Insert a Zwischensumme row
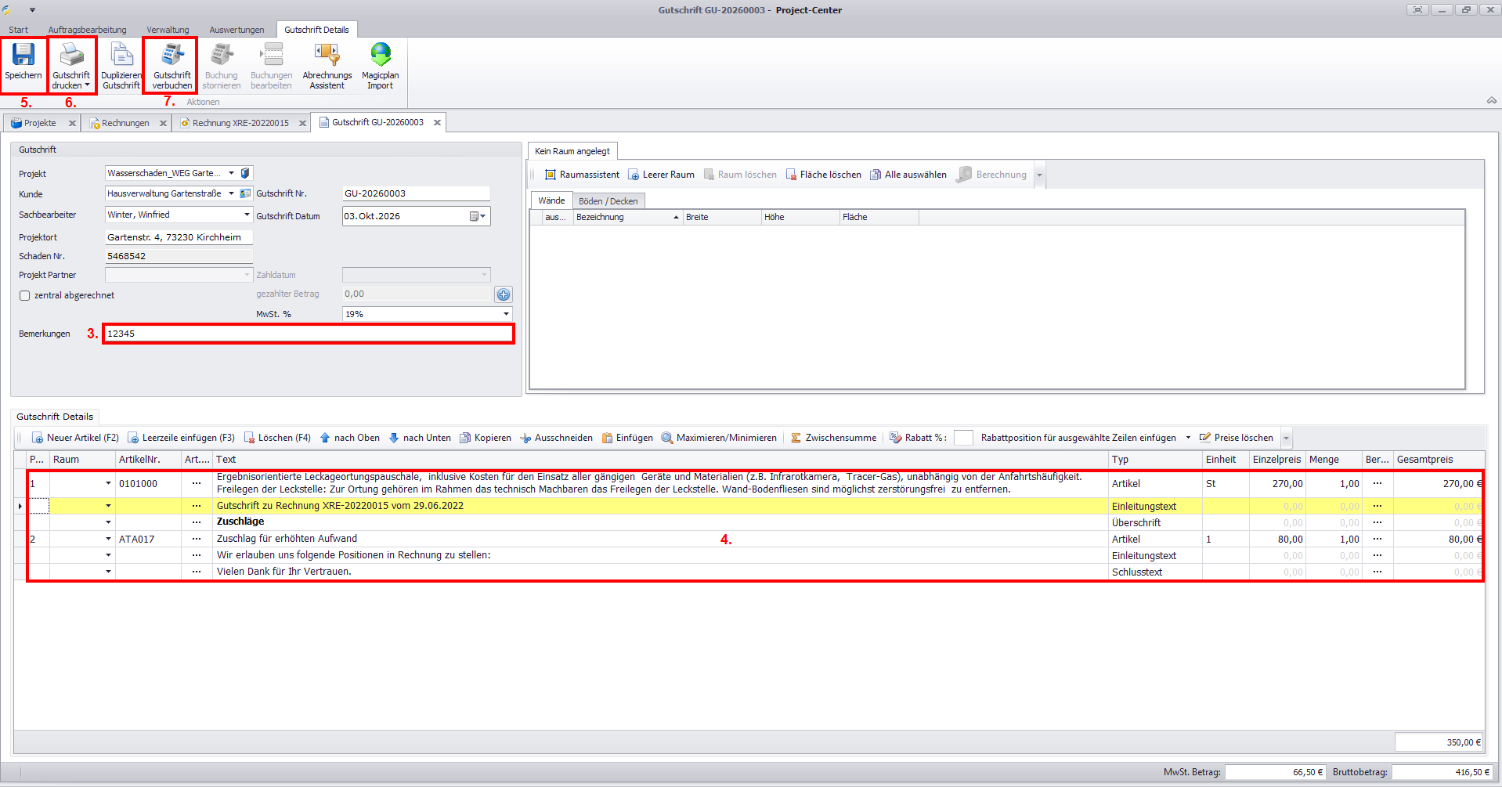This screenshot has height=787, width=1502. click(x=833, y=438)
